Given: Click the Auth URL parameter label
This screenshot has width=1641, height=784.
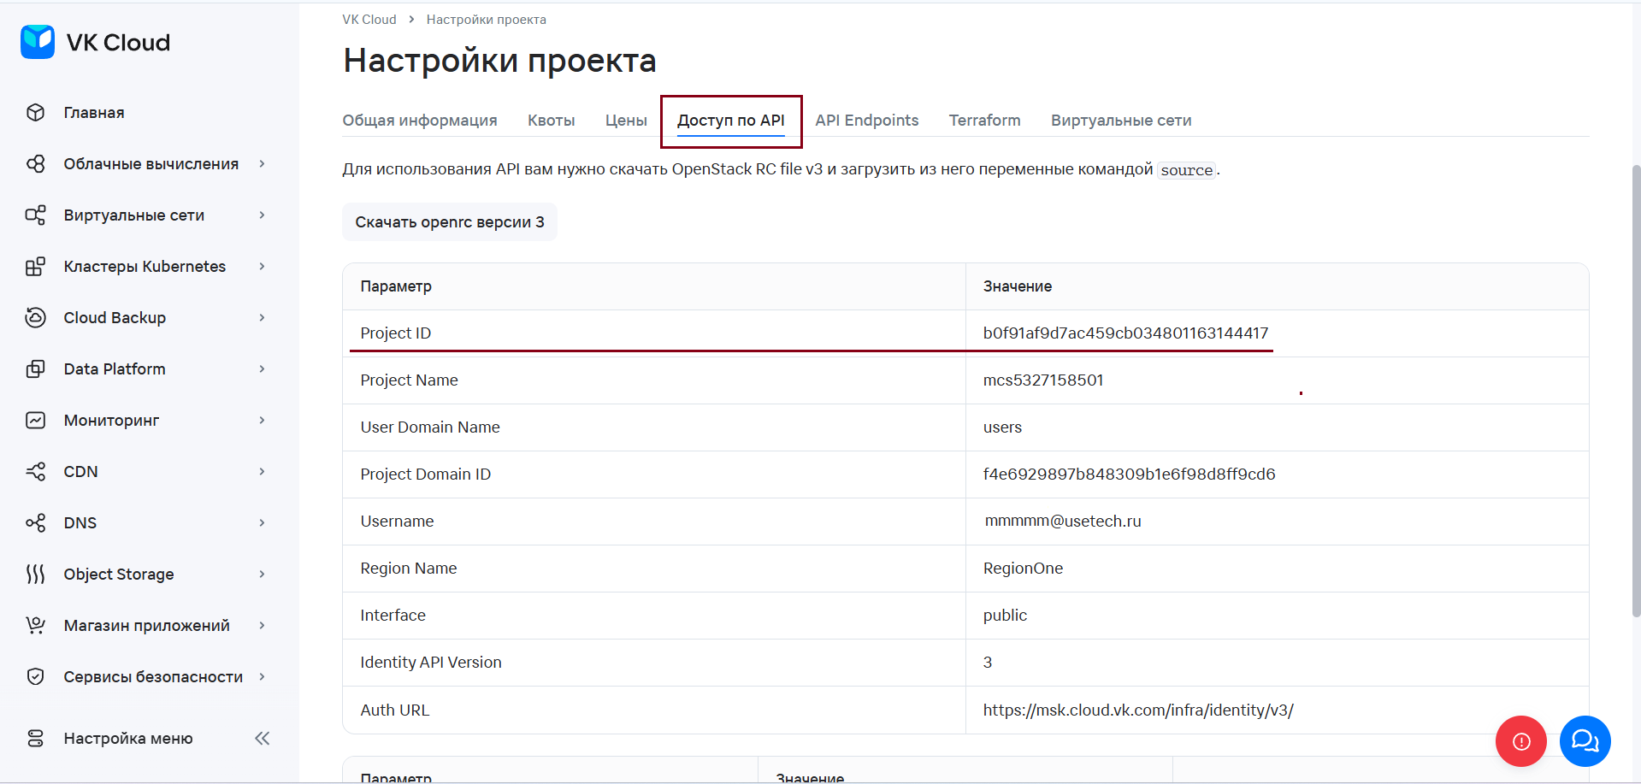Looking at the screenshot, I should pyautogui.click(x=395, y=710).
